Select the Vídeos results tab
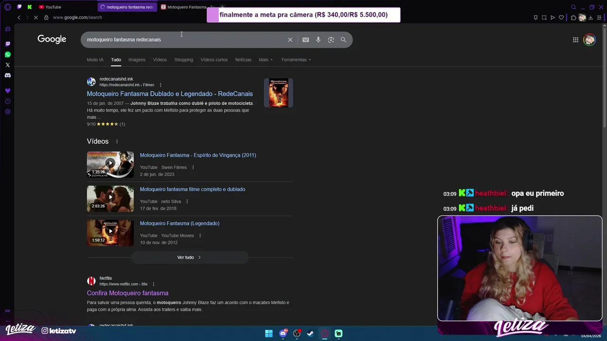Viewport: 607px width, 341px height. click(x=160, y=60)
